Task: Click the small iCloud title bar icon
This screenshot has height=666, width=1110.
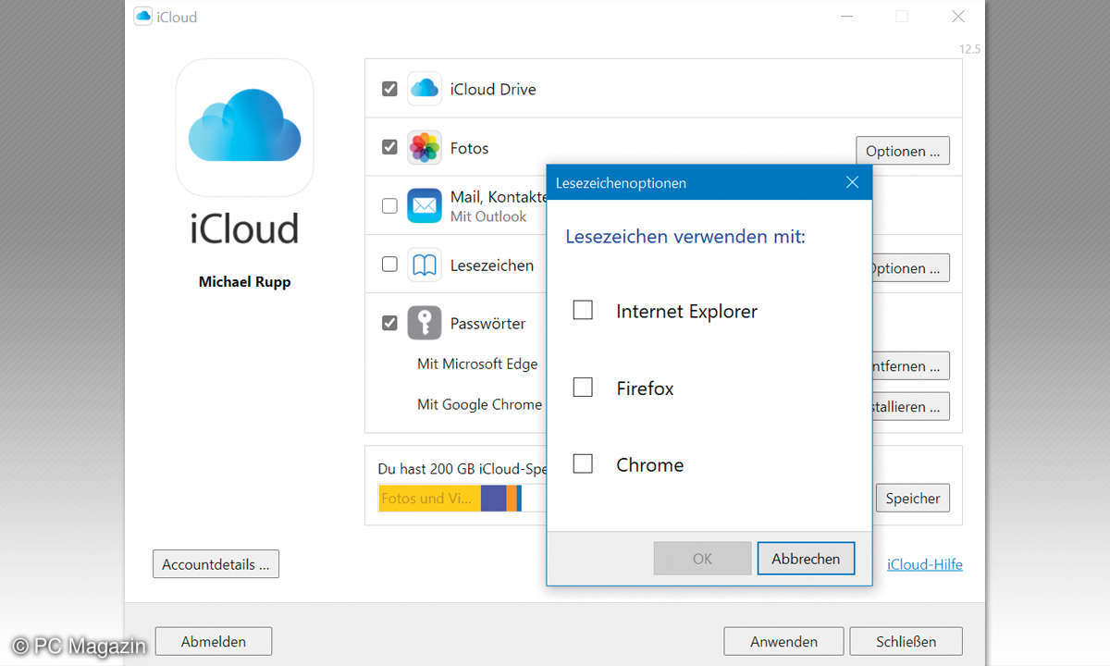Action: [143, 17]
